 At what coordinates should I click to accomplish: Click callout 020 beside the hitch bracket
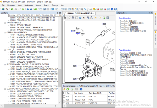pos(75,66)
